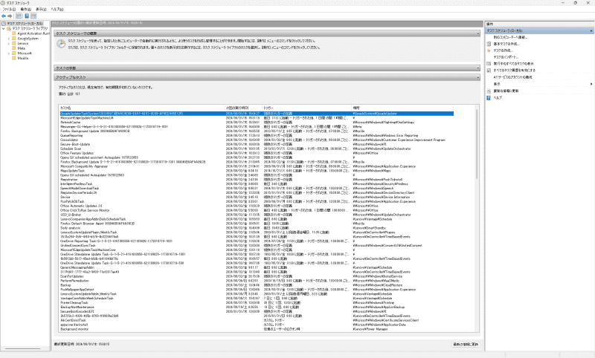Screen dimensions: 595x358
Task: Collapse the タスク スケジューラの概要 section arrow
Action: (x=477, y=33)
